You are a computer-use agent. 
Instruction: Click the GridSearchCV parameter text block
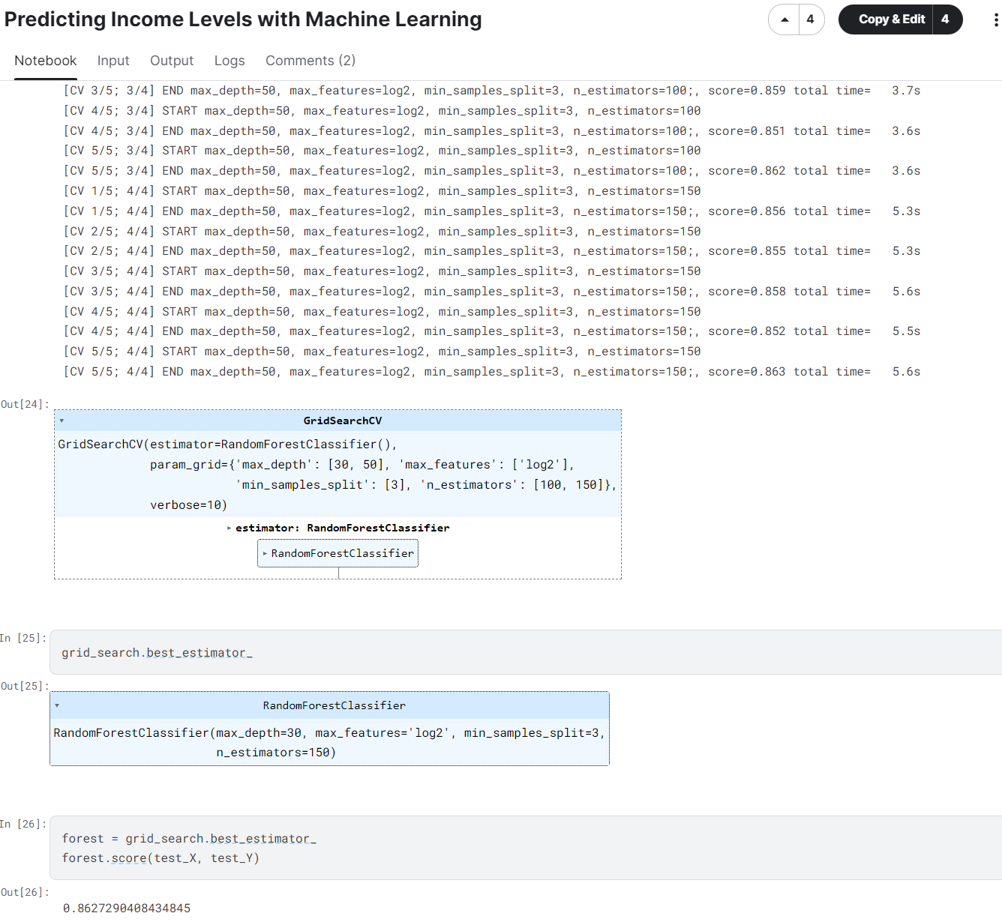pos(337,474)
